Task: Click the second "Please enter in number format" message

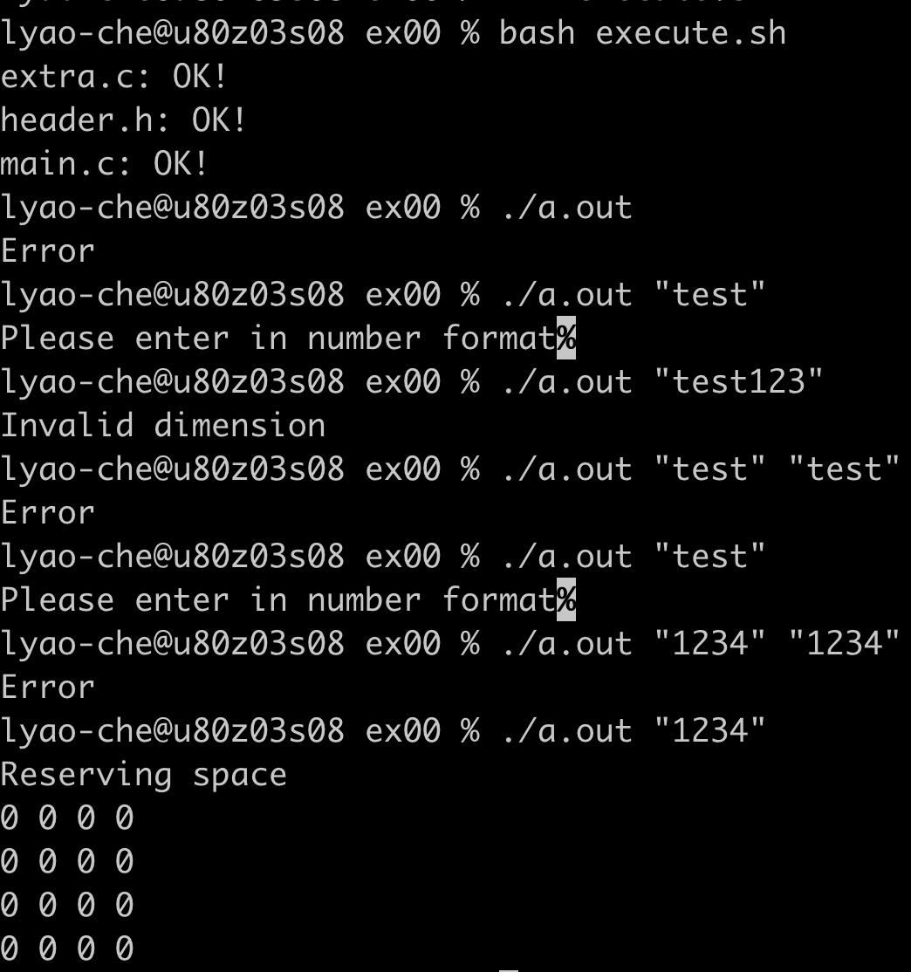Action: click(x=277, y=600)
